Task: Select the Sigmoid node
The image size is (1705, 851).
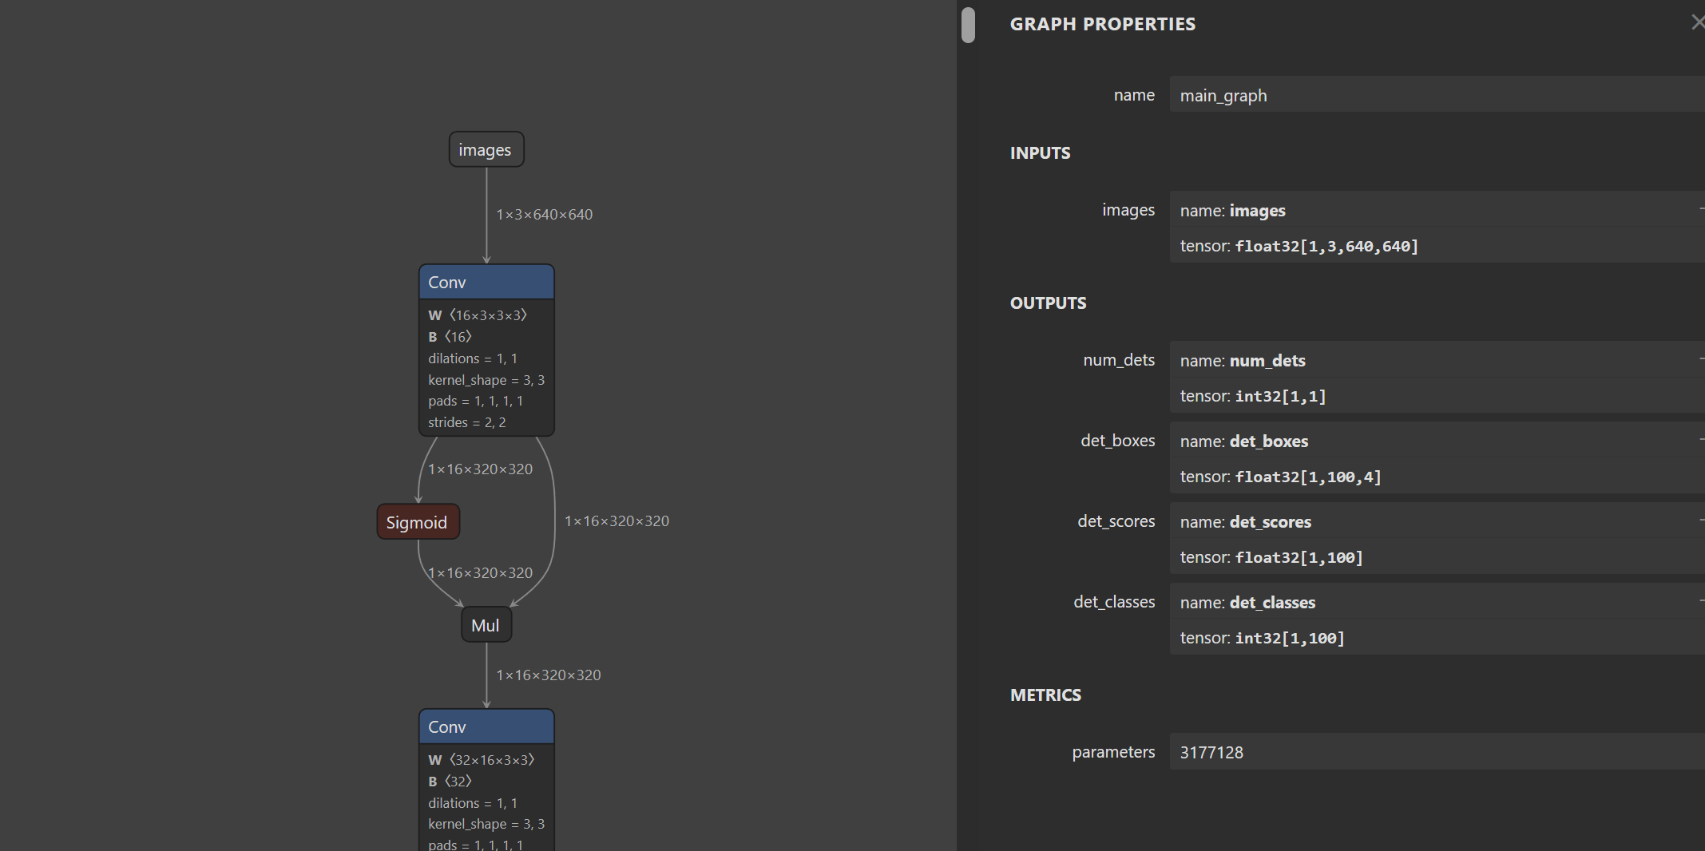Action: [418, 522]
